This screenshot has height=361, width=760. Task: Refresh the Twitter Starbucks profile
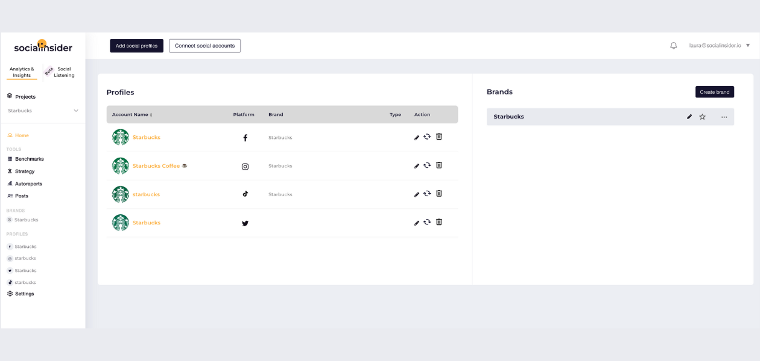click(x=427, y=221)
